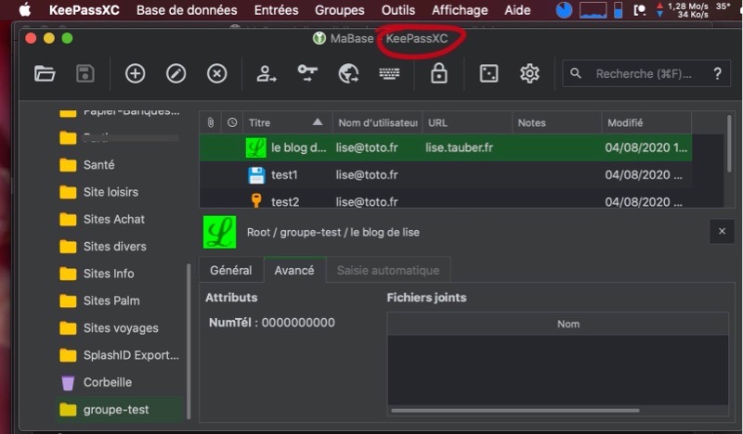Copy password with the key icon
This screenshot has height=434, width=743.
point(307,74)
